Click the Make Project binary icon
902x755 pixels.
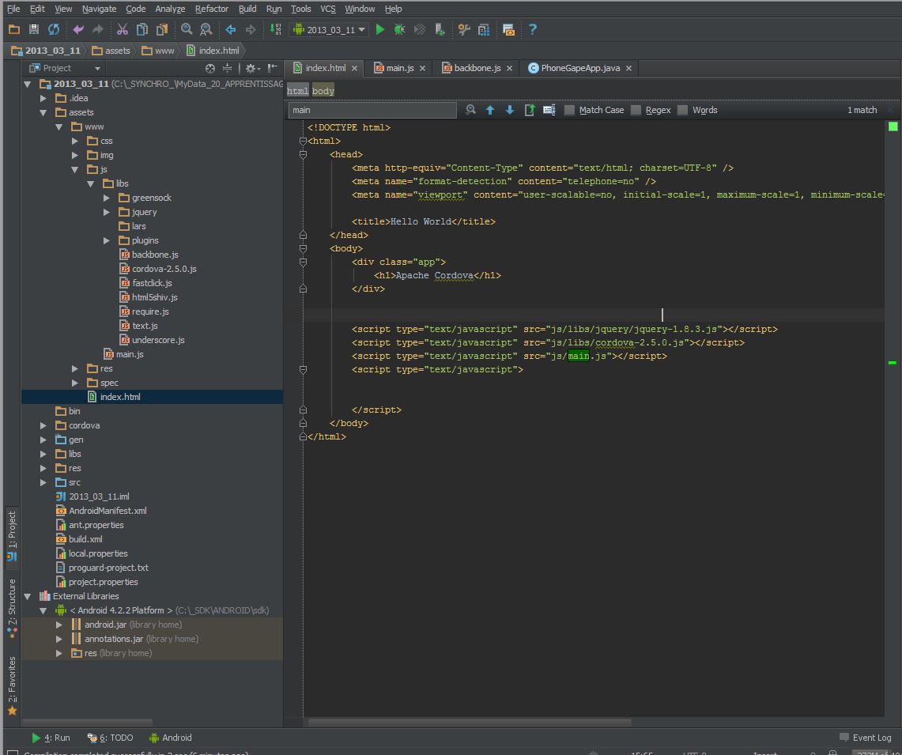point(276,29)
